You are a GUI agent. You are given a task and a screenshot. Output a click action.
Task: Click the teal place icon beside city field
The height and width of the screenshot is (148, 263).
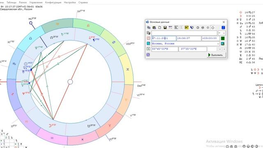pos(148,44)
